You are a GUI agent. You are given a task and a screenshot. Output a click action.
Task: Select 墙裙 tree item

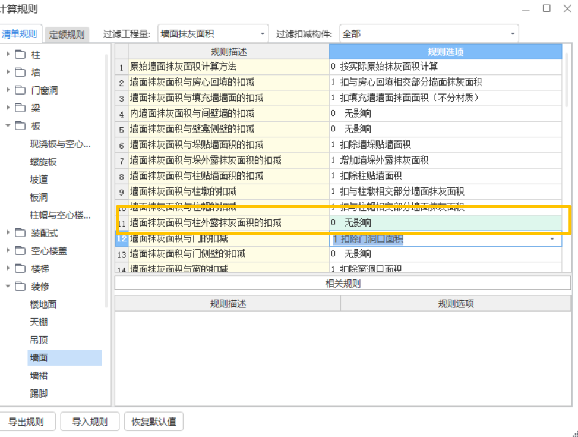coord(39,375)
